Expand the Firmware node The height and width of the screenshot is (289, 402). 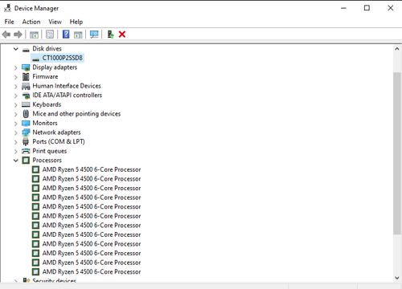click(x=16, y=77)
